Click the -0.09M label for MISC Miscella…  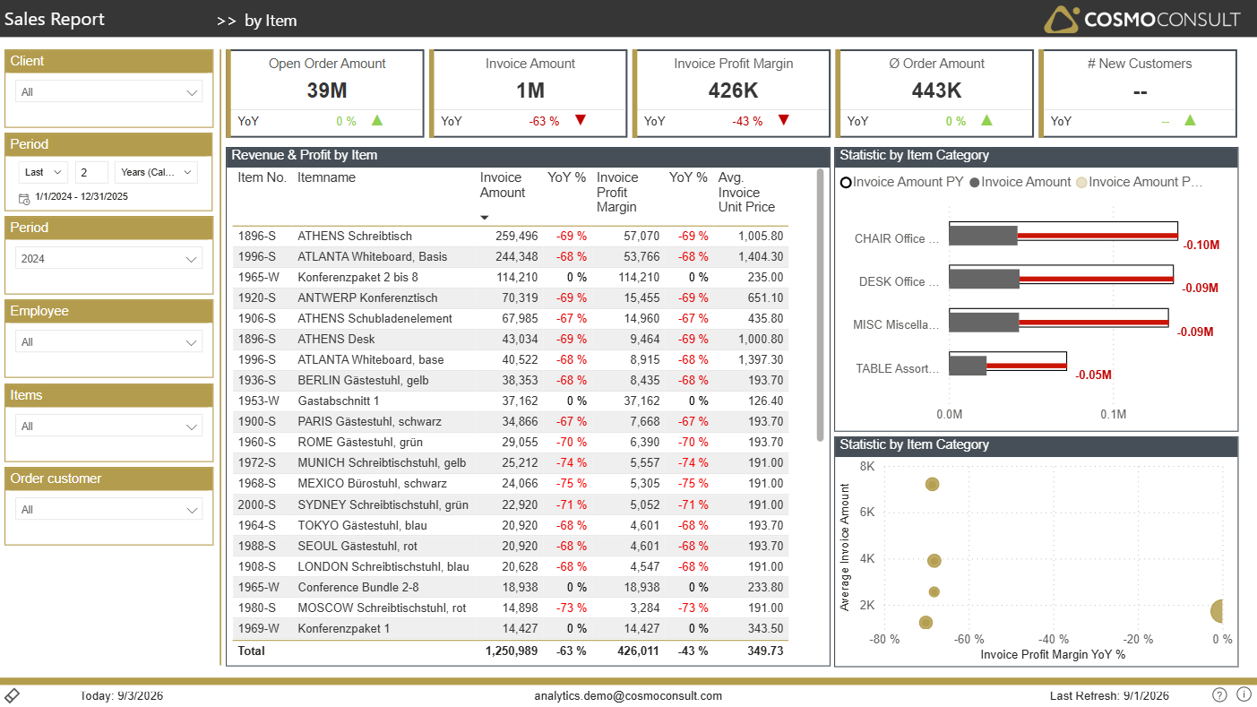click(1195, 332)
